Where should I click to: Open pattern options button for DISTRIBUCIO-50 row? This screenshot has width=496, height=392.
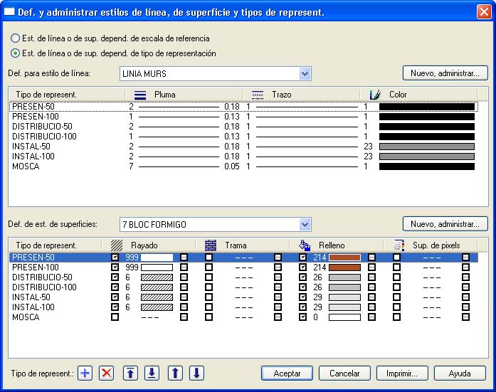(x=278, y=277)
